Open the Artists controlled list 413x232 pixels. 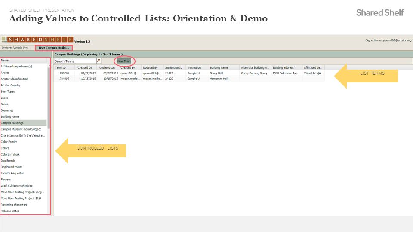(23, 73)
